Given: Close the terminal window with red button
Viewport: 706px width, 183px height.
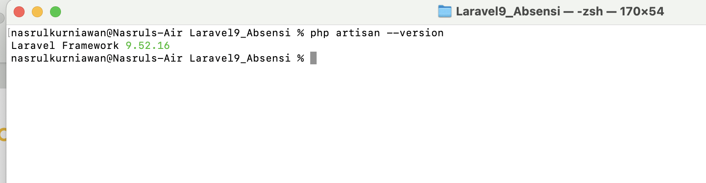Looking at the screenshot, I should 19,12.
